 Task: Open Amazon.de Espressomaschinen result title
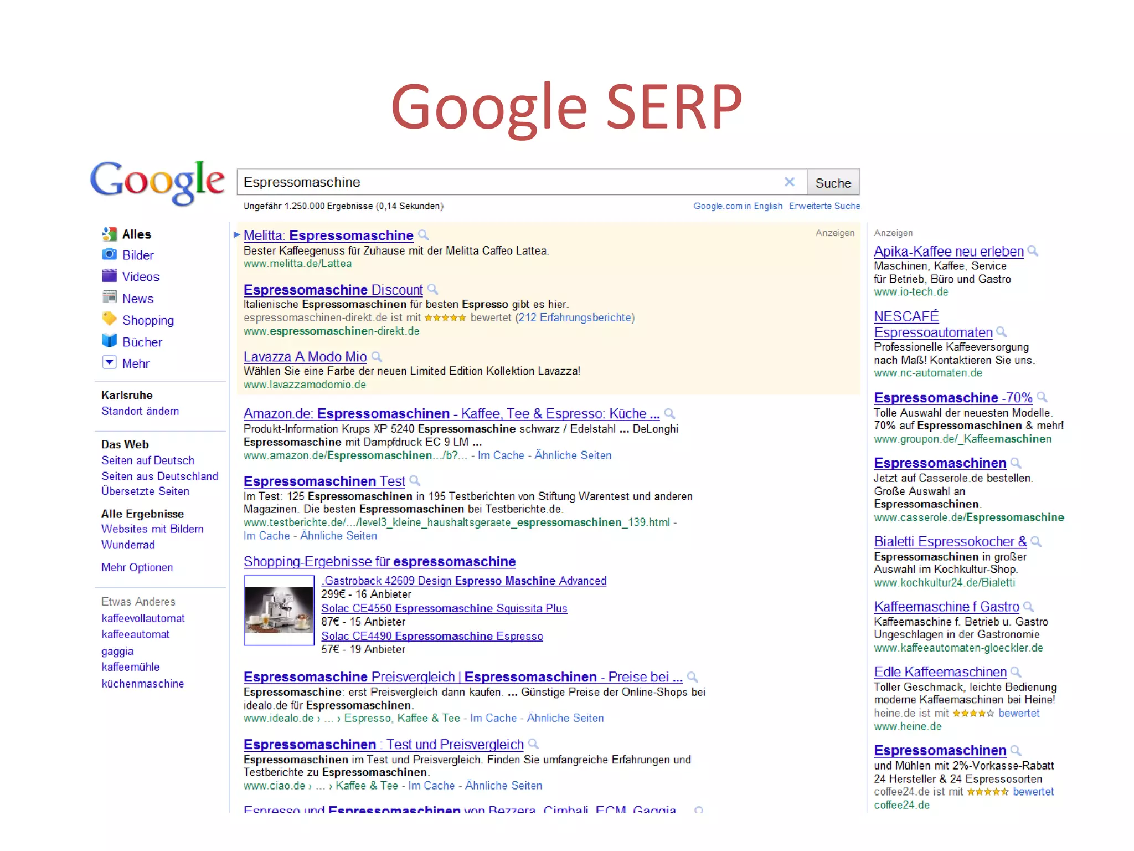pyautogui.click(x=451, y=414)
